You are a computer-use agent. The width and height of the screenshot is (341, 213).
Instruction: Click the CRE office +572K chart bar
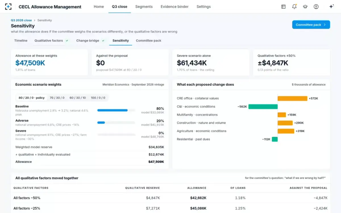coord(292,99)
